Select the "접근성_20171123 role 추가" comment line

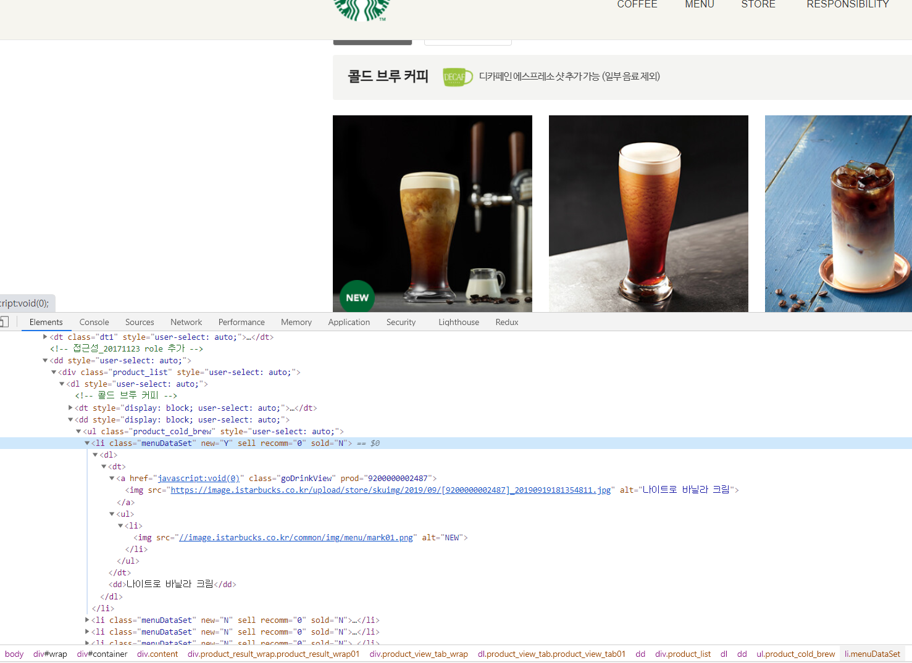coord(127,349)
